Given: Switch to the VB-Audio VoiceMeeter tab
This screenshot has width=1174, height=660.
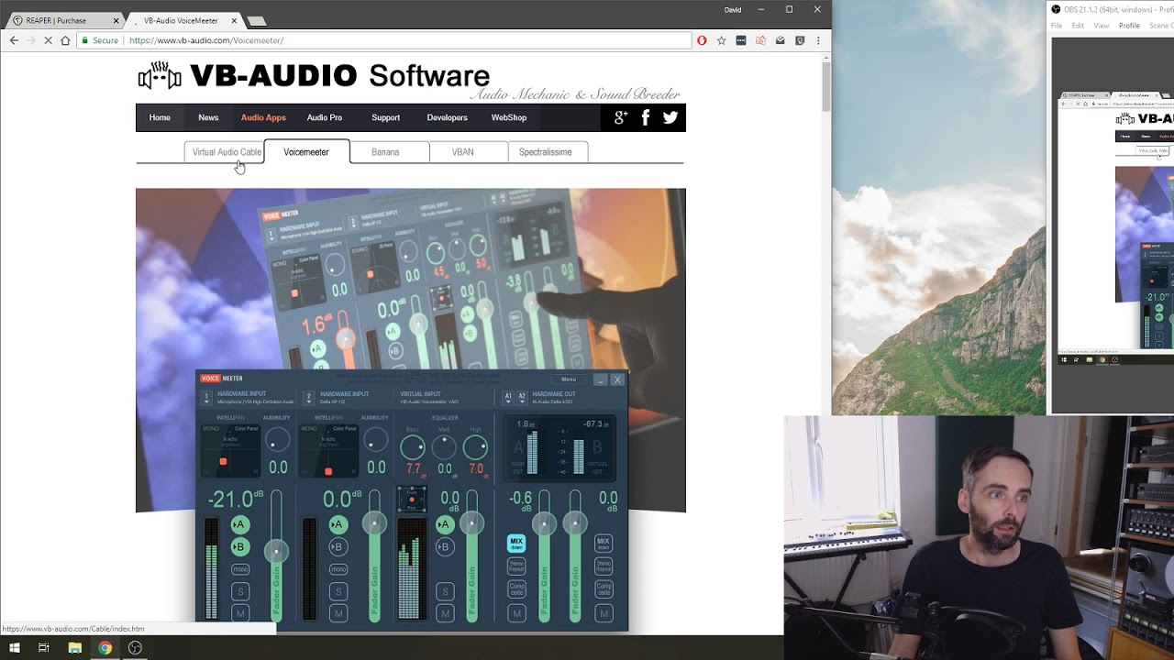Looking at the screenshot, I should 183,20.
